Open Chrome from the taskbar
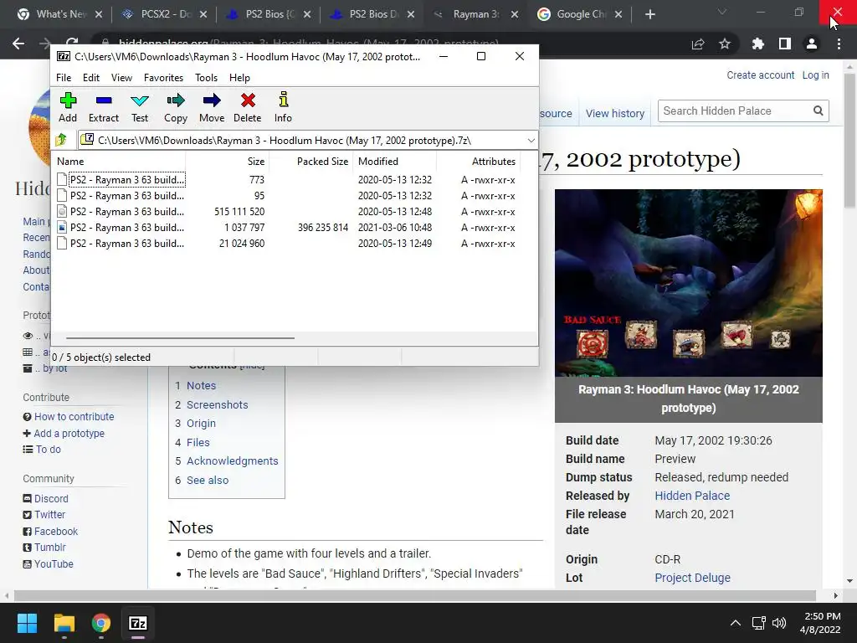Viewport: 857px width, 643px height. click(x=101, y=623)
